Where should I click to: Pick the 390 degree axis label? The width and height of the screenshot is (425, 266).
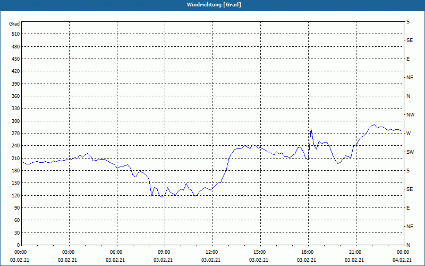click(16, 84)
